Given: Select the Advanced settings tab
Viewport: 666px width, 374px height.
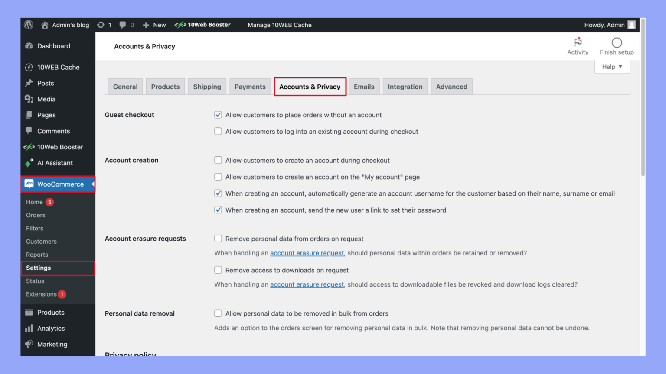Looking at the screenshot, I should tap(451, 87).
